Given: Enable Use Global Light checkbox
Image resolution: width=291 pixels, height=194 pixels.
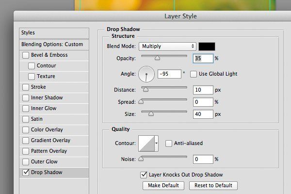Looking at the screenshot, I should click(x=194, y=74).
